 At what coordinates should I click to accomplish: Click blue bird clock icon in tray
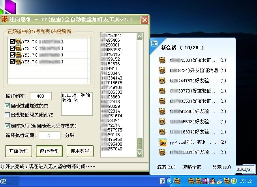(x=219, y=181)
